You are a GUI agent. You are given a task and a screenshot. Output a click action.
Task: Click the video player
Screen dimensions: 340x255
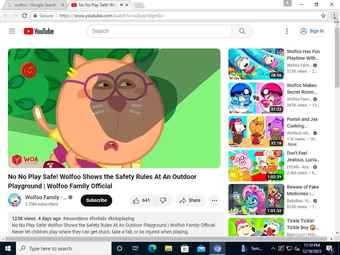114,108
